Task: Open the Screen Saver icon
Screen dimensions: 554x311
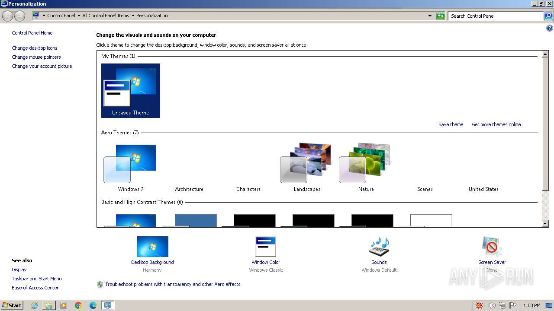Action: [x=492, y=247]
